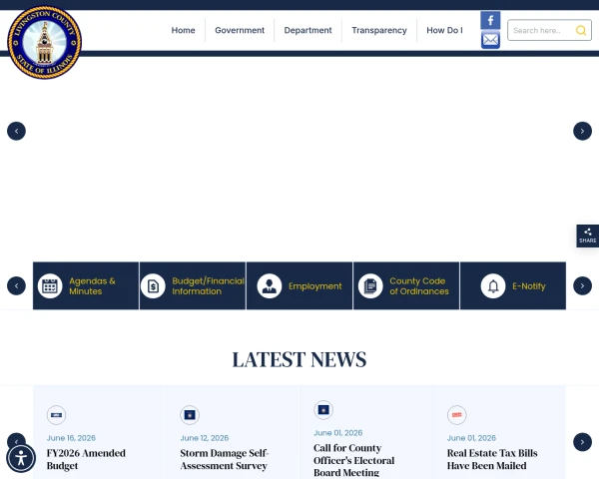Open the Home menu item

(183, 30)
